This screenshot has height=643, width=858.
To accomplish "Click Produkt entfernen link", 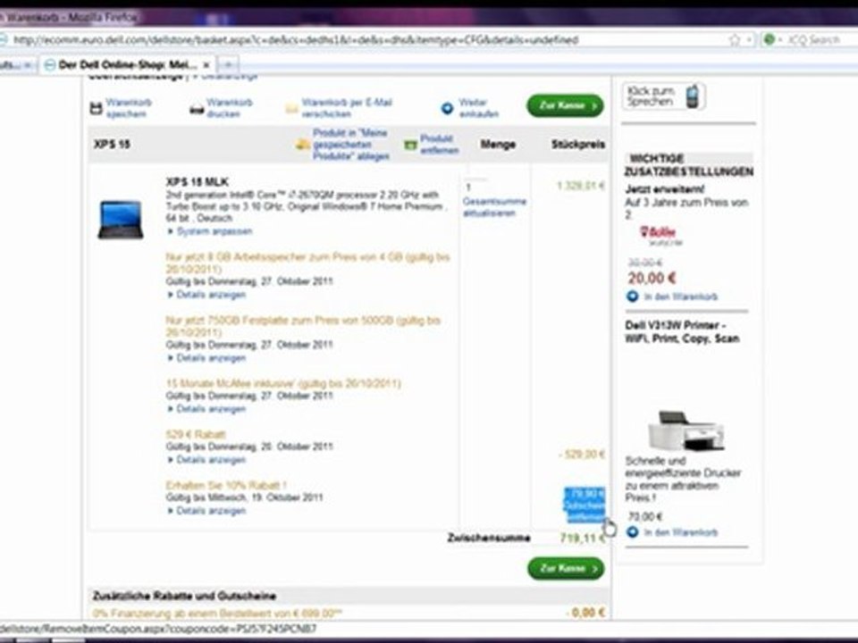I will tap(440, 145).
